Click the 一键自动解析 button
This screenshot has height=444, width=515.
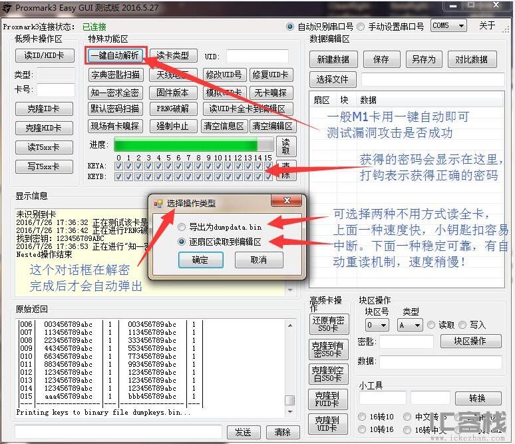pos(116,55)
